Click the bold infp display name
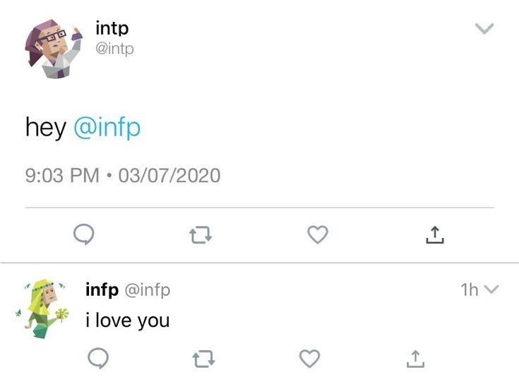The height and width of the screenshot is (384, 519). pos(102,289)
